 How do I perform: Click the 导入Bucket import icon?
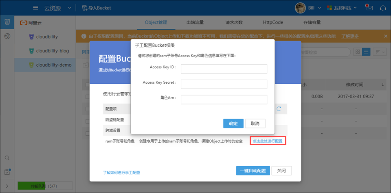coord(84,8)
